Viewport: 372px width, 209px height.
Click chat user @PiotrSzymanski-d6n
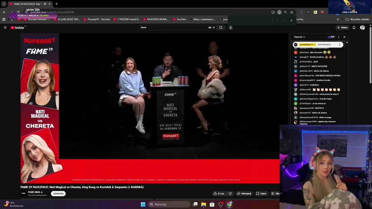(x=309, y=94)
